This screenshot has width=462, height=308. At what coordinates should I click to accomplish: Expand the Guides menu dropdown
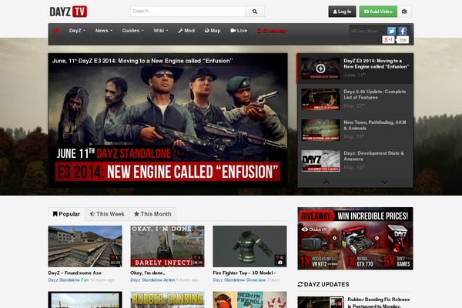pyautogui.click(x=133, y=31)
